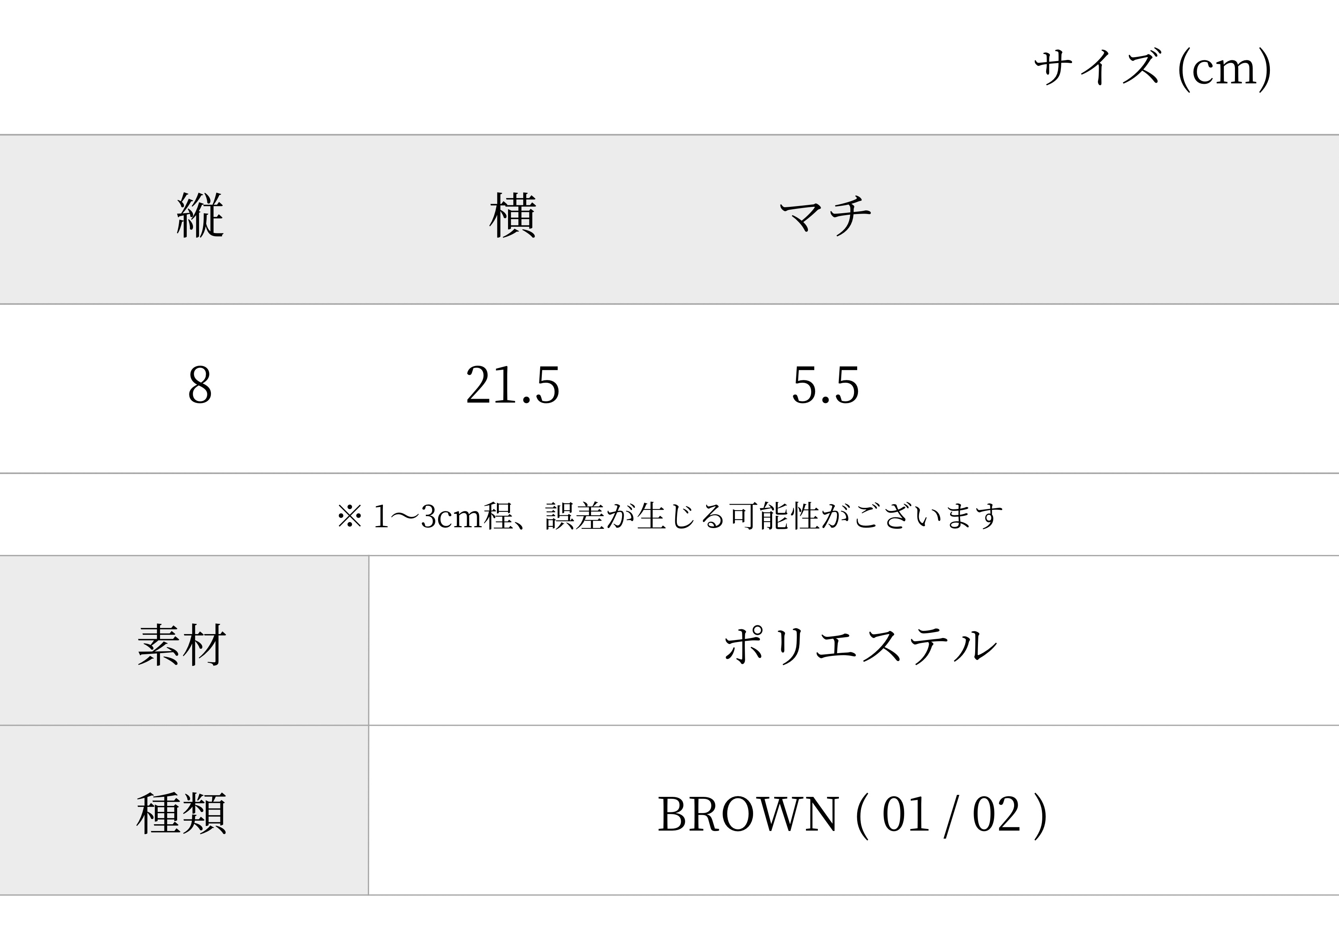
Task: Select the 素材 row label
Action: click(x=182, y=646)
